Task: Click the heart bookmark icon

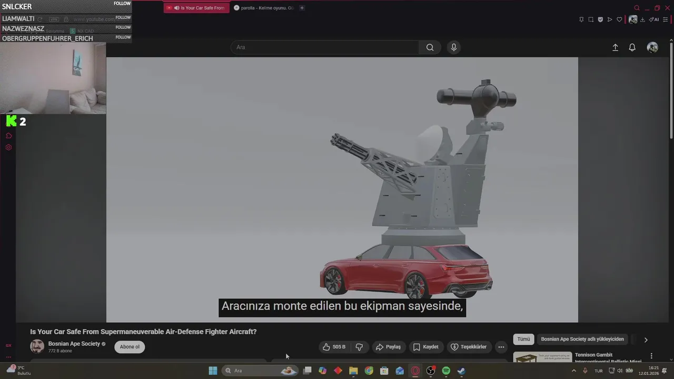Action: pyautogui.click(x=619, y=19)
